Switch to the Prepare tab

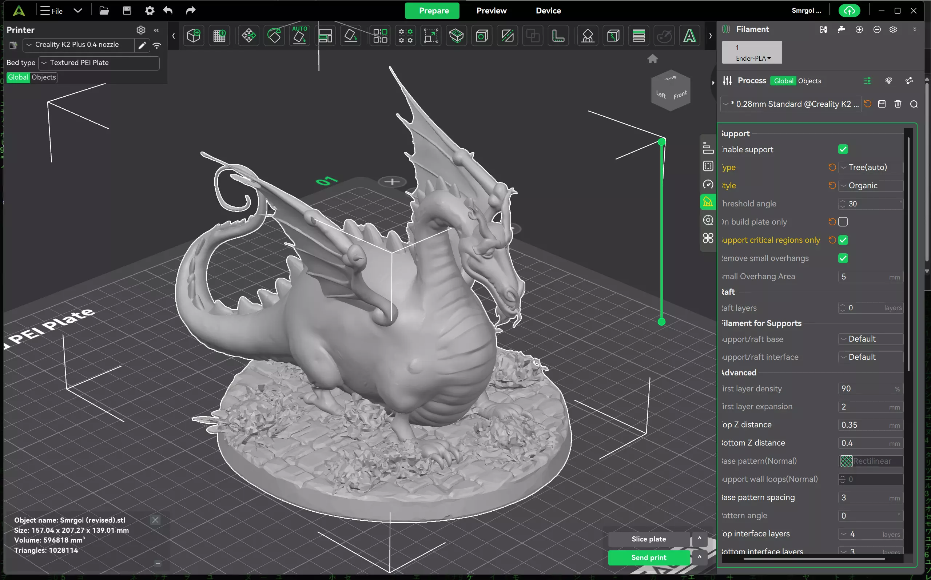coord(432,11)
